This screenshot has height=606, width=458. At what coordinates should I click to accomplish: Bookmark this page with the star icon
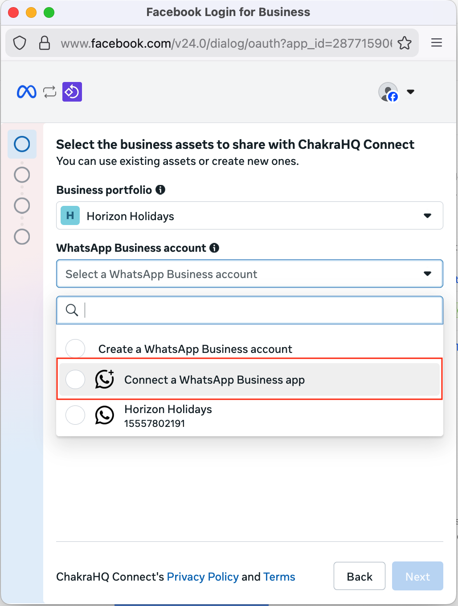tap(405, 43)
